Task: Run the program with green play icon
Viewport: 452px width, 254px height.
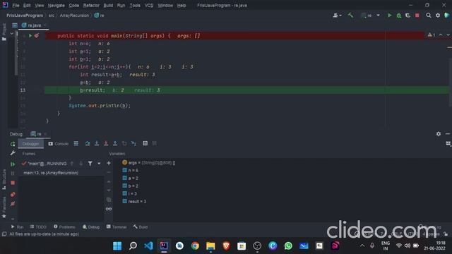Action: 389,16
